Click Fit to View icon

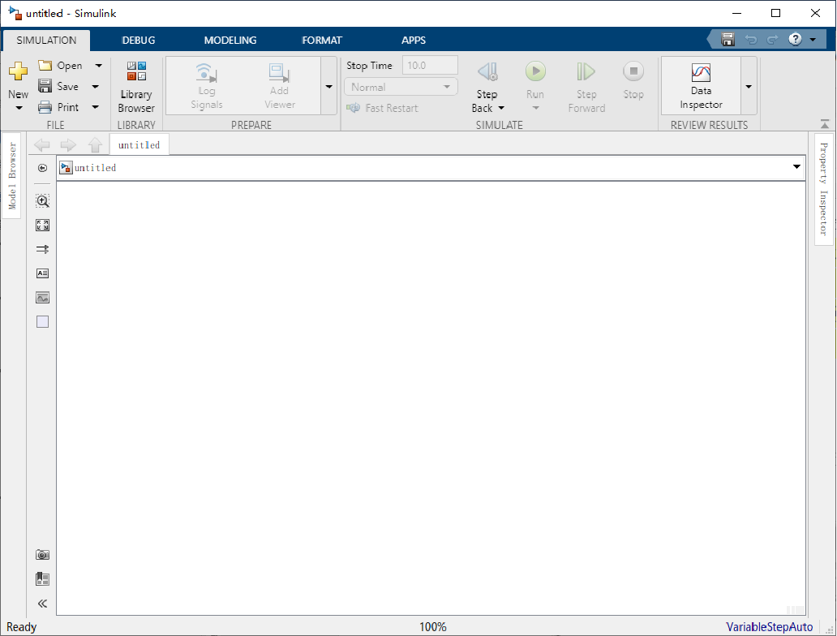(x=43, y=226)
